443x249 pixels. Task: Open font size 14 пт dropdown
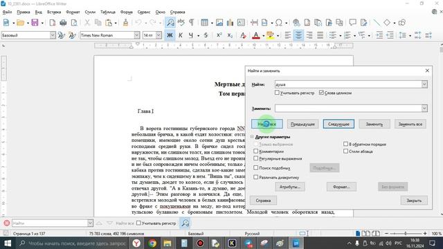pyautogui.click(x=159, y=35)
